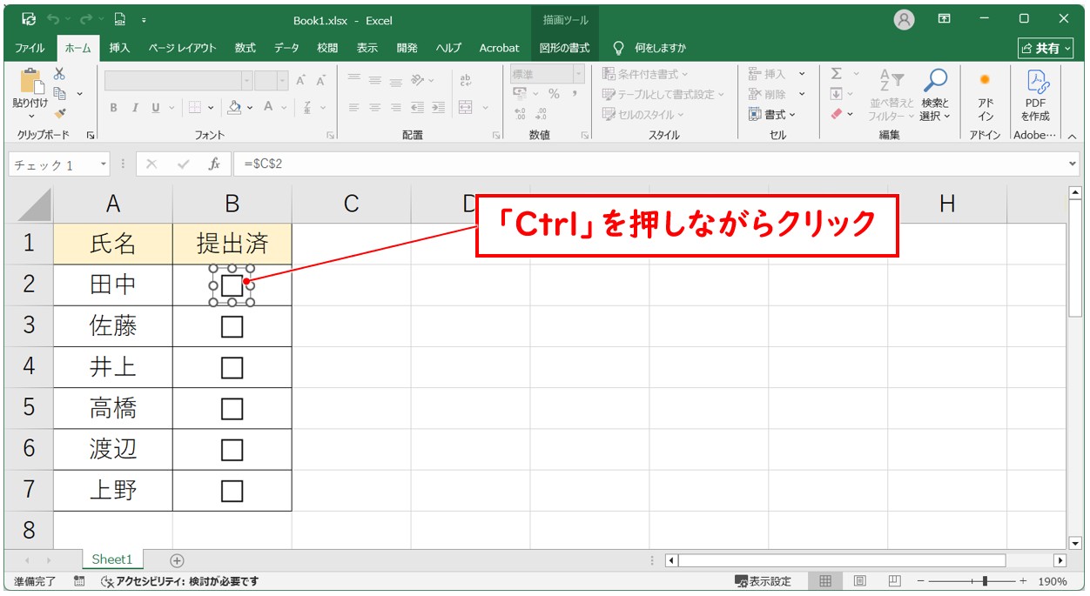Switch to the ページレイアウト tab

click(182, 48)
